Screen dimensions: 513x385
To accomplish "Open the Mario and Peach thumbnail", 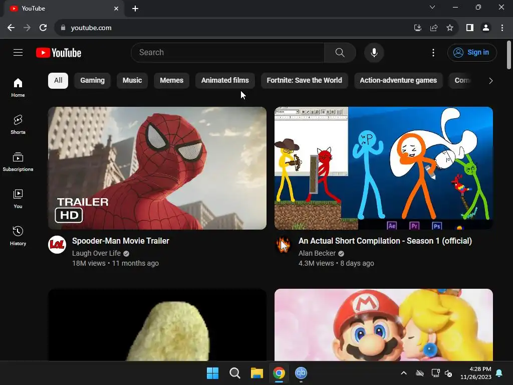I will pyautogui.click(x=383, y=325).
